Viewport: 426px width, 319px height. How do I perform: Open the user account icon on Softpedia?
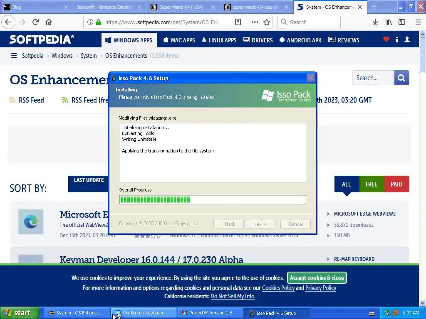[x=407, y=39]
